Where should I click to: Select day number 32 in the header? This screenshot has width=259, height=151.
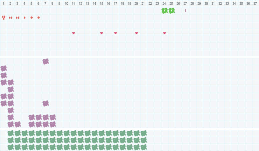[220, 3]
